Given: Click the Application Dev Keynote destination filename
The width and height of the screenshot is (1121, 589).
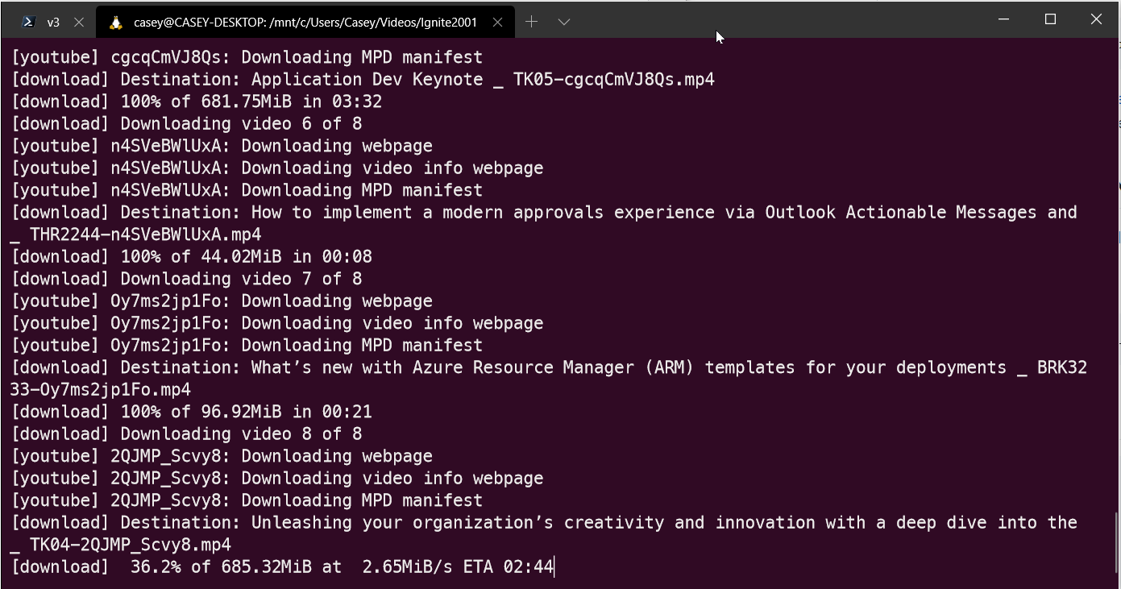Looking at the screenshot, I should coord(482,80).
